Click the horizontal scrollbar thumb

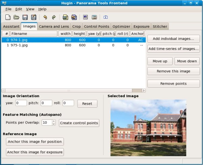(69, 90)
